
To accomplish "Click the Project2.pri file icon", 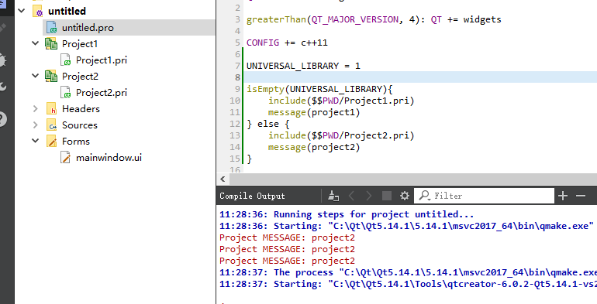I will [x=65, y=93].
